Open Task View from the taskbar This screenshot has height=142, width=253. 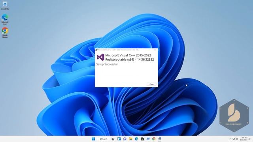(x=113, y=139)
